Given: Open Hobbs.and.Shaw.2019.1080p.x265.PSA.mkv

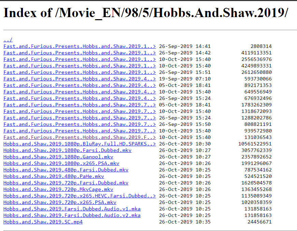Looking at the screenshot, I should [x=61, y=163].
